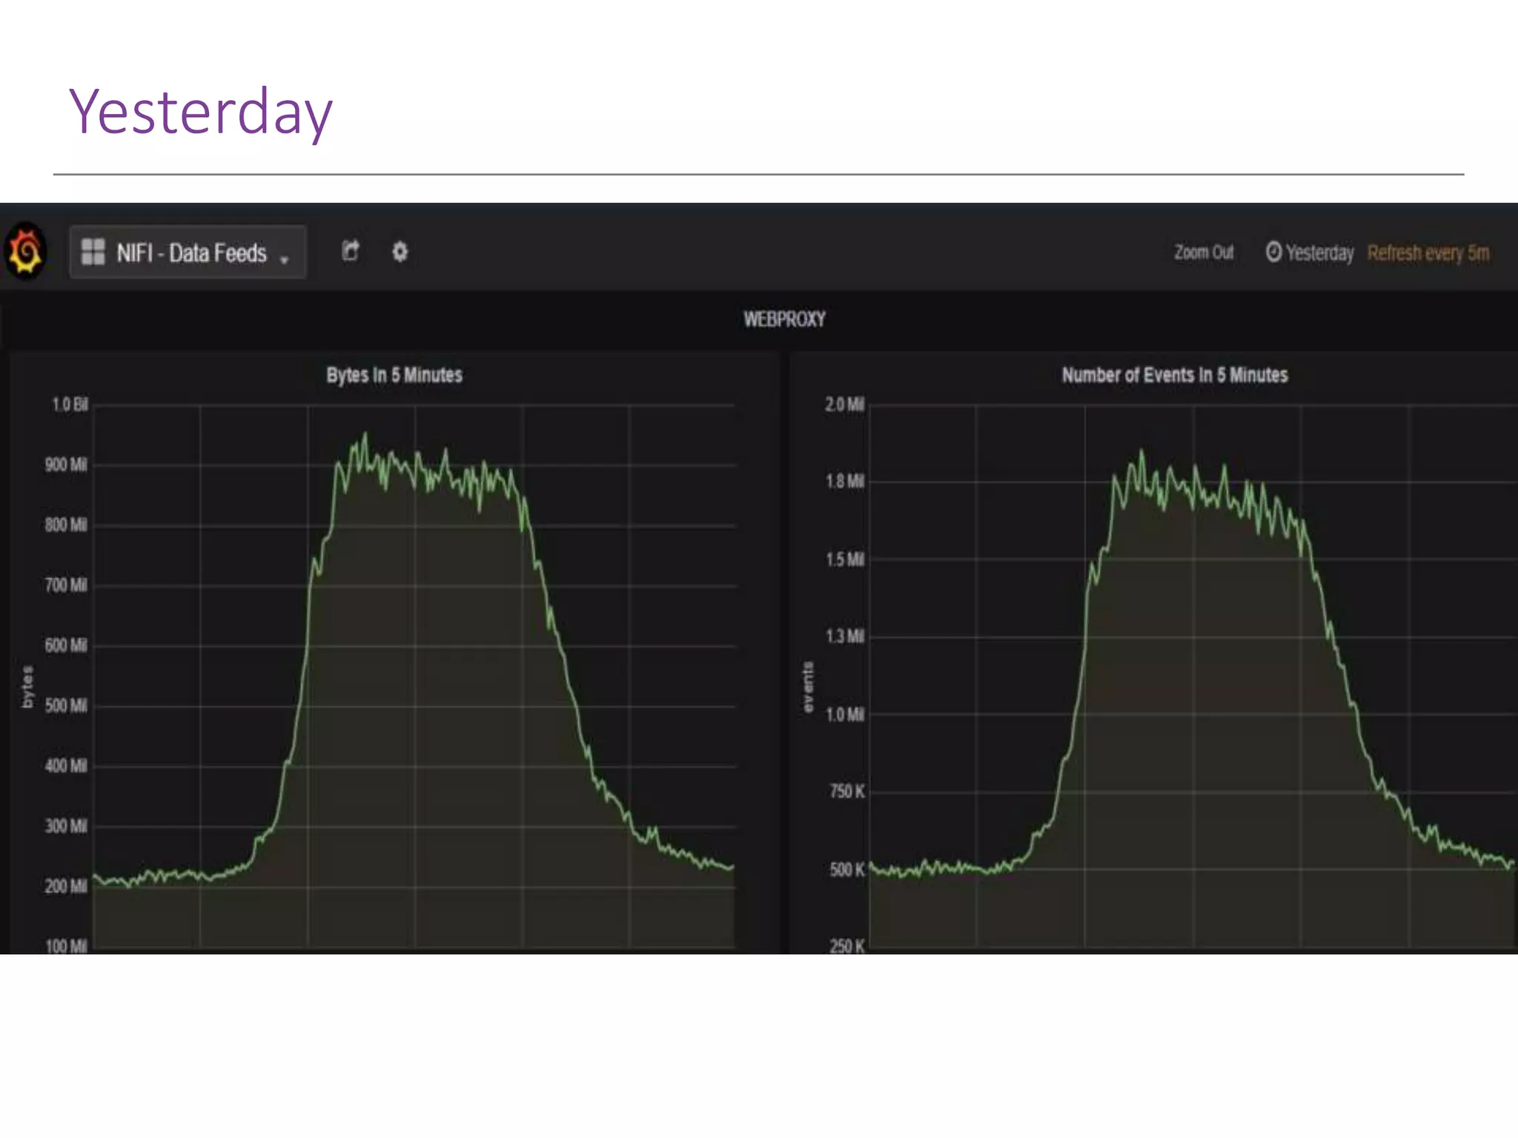Click the bytes y-axis label
Image resolution: width=1518 pixels, height=1138 pixels.
click(x=27, y=687)
